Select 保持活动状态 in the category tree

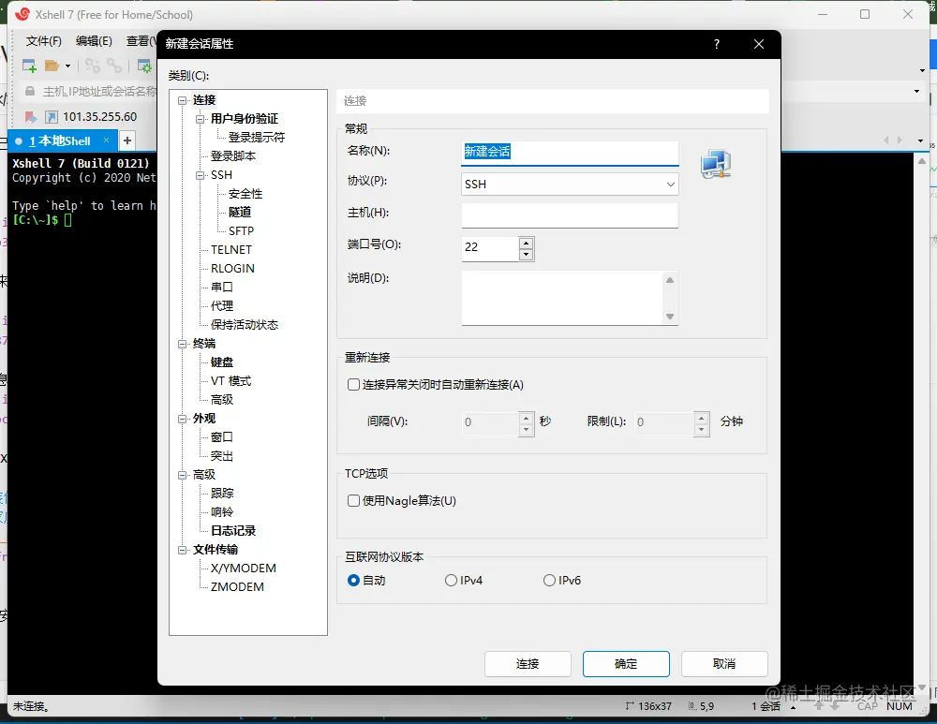[245, 325]
